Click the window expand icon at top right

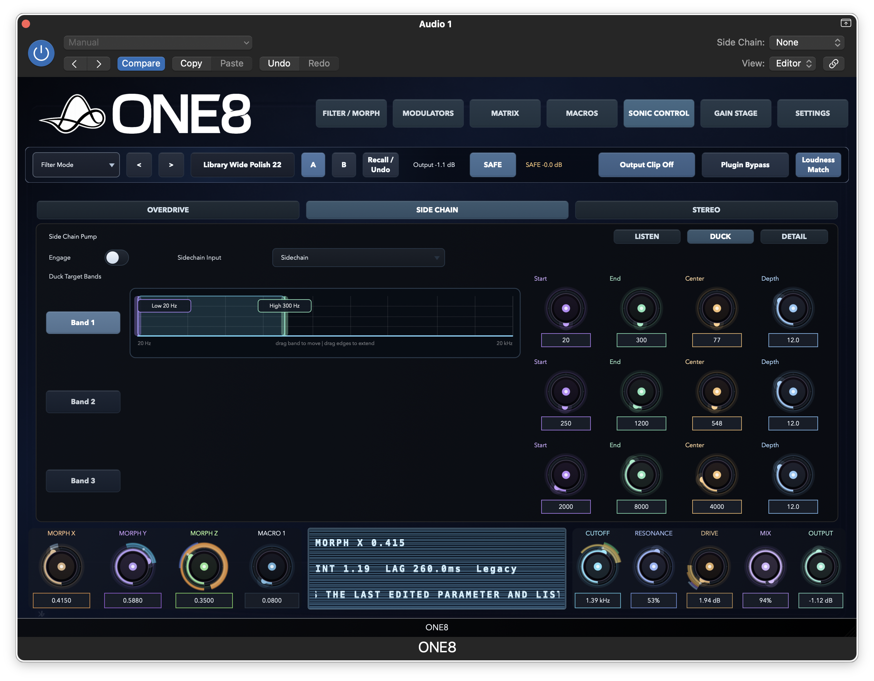coord(846,23)
